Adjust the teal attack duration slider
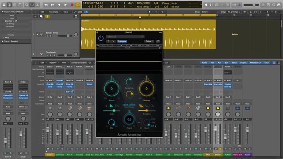The image size is (283, 159). click(x=112, y=110)
